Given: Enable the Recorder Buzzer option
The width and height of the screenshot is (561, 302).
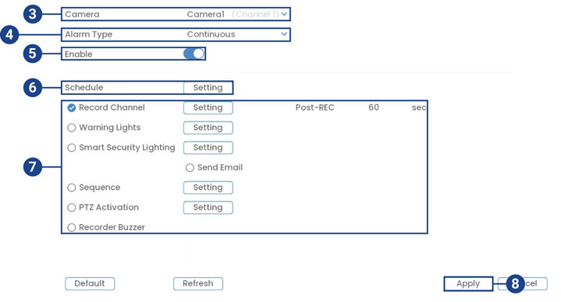Looking at the screenshot, I should 72,227.
